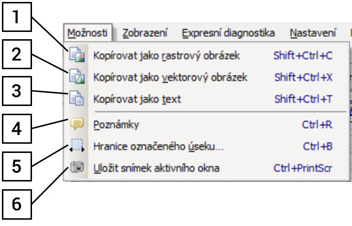Click the raster image copy icon
Image resolution: width=352 pixels, height=226 pixels.
tap(77, 55)
